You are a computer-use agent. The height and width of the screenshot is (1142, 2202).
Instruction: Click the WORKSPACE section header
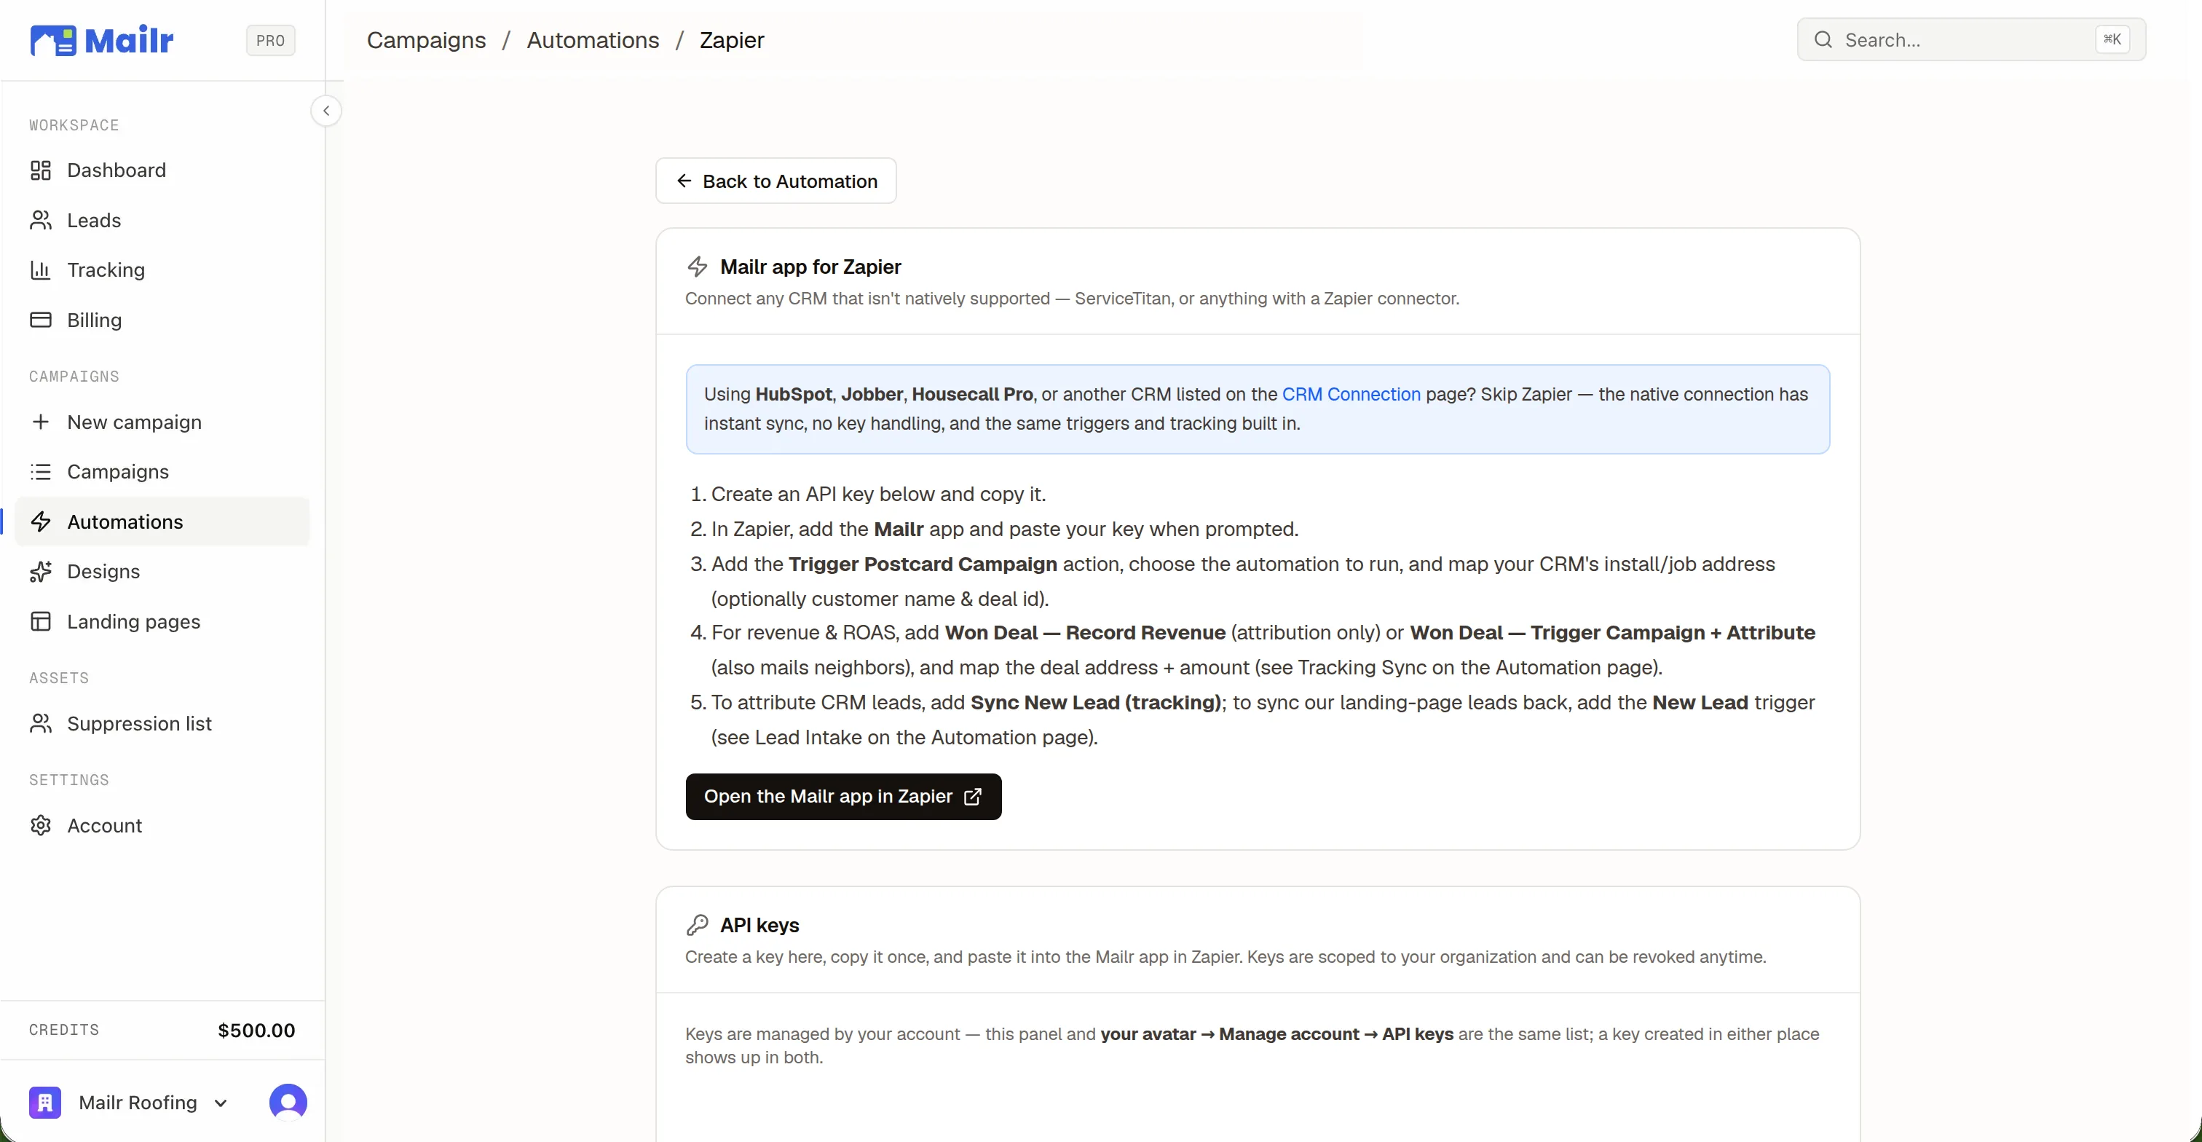[x=74, y=125]
